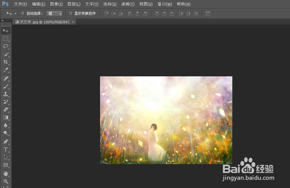Open the 组 auto-select dropdown
This screenshot has width=290, height=188.
tap(54, 13)
